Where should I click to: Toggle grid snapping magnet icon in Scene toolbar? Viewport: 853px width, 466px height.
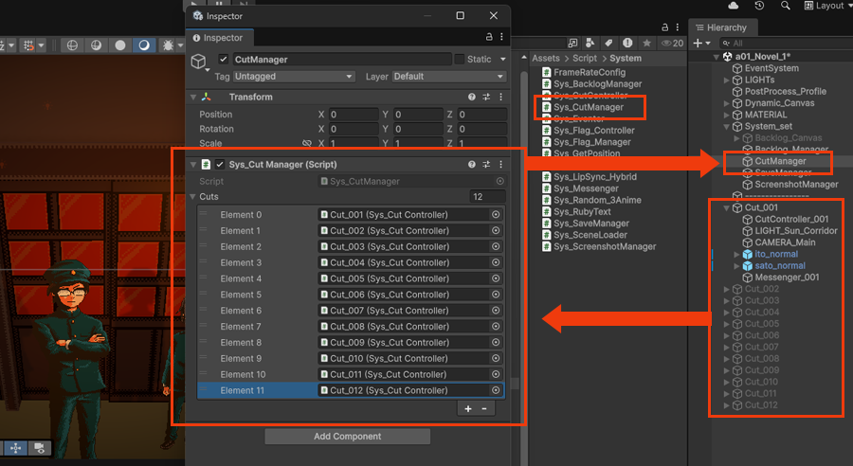31,45
